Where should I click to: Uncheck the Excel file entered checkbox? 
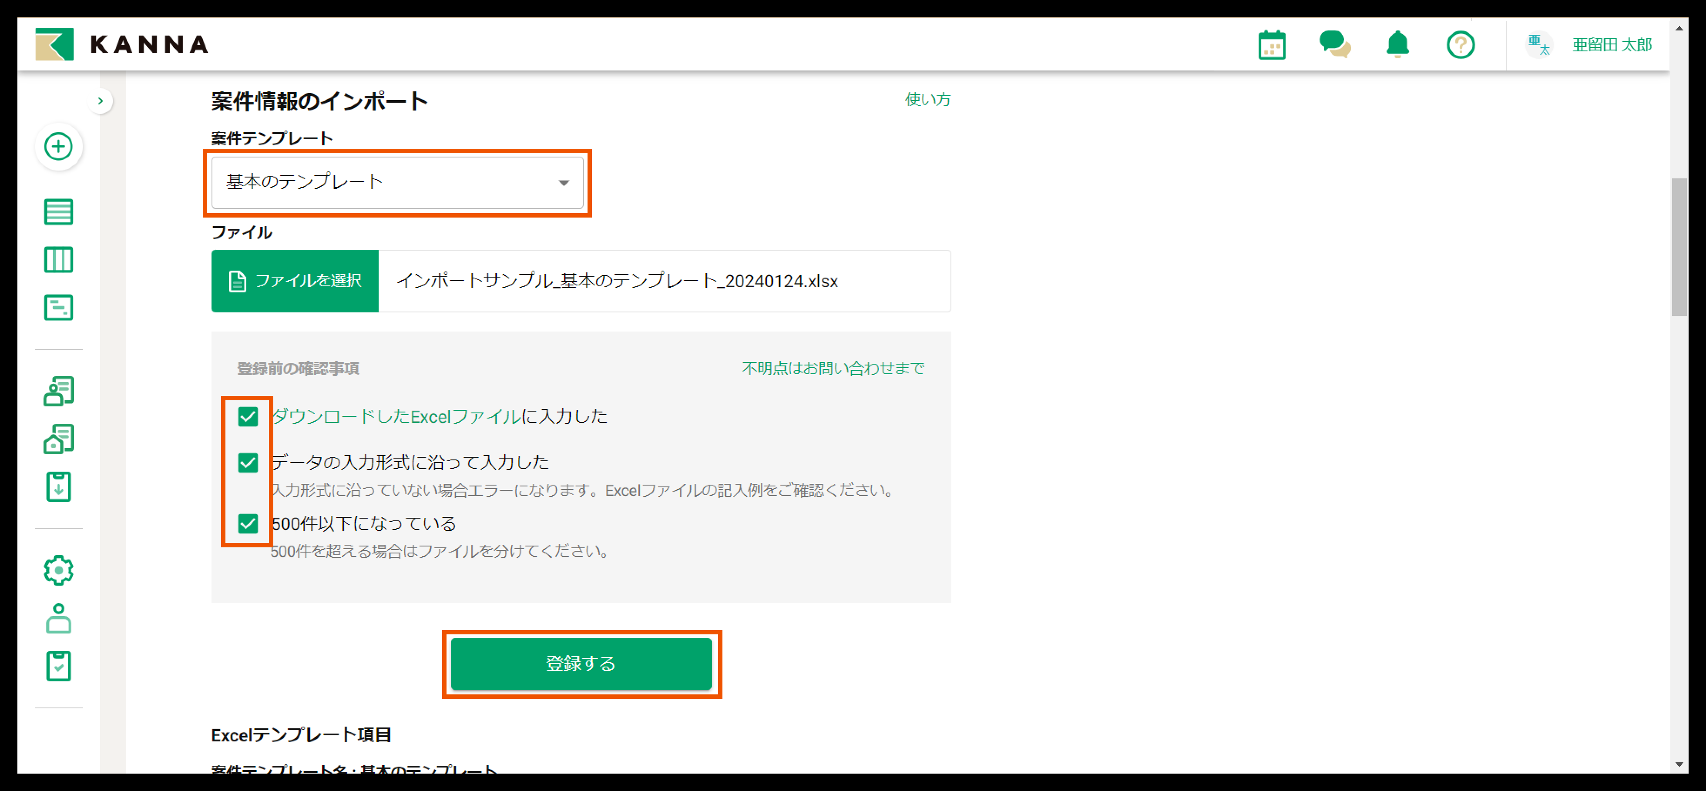(248, 416)
